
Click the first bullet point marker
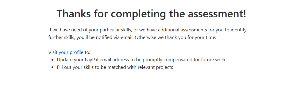pos(53,60)
